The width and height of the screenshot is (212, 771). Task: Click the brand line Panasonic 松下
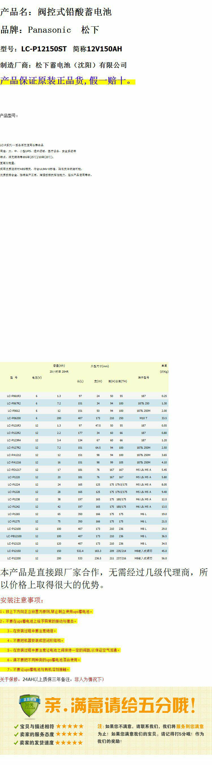(x=50, y=30)
